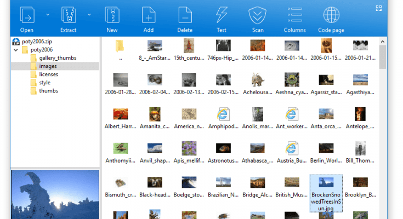Screen dimensions: 403x219
Task: Open the Columns settings
Action: [x=294, y=15]
